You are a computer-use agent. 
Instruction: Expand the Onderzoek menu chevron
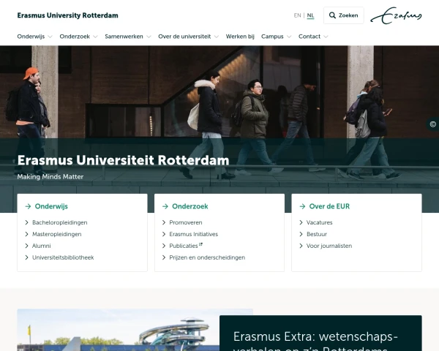(x=95, y=37)
